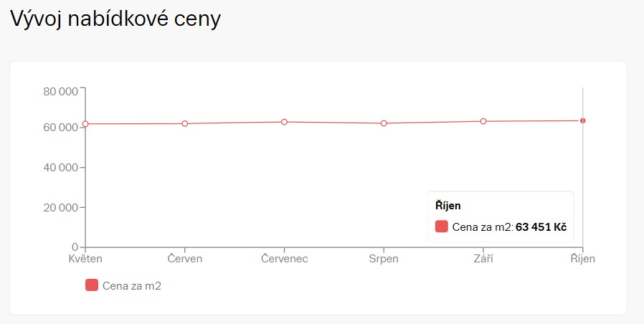The height and width of the screenshot is (324, 644).
Task: Click the 'Vývoj nabídkové ceny' heading
Action: (x=115, y=19)
